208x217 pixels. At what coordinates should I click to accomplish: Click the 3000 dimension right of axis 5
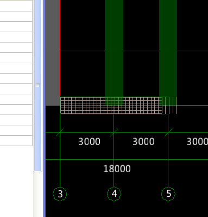point(197,142)
